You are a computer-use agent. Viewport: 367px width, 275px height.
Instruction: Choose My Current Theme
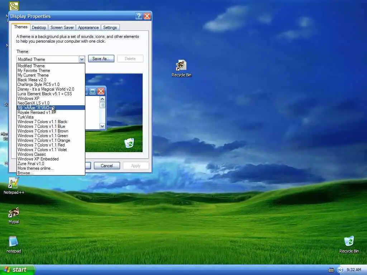click(51, 75)
